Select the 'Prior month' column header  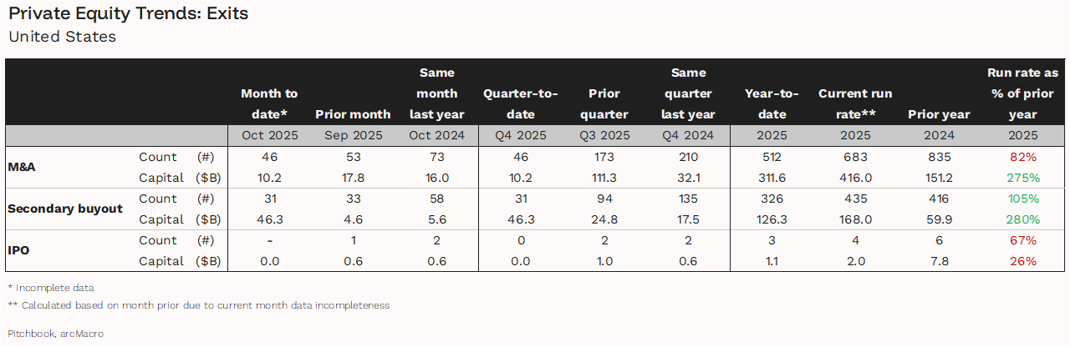pyautogui.click(x=353, y=114)
